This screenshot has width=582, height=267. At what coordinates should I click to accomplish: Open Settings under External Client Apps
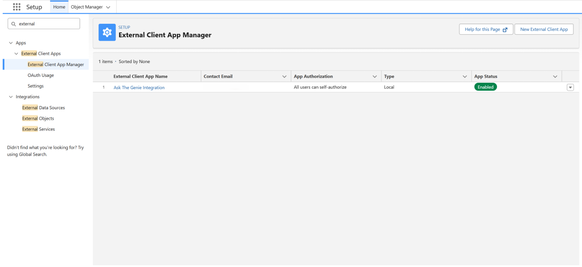click(35, 86)
